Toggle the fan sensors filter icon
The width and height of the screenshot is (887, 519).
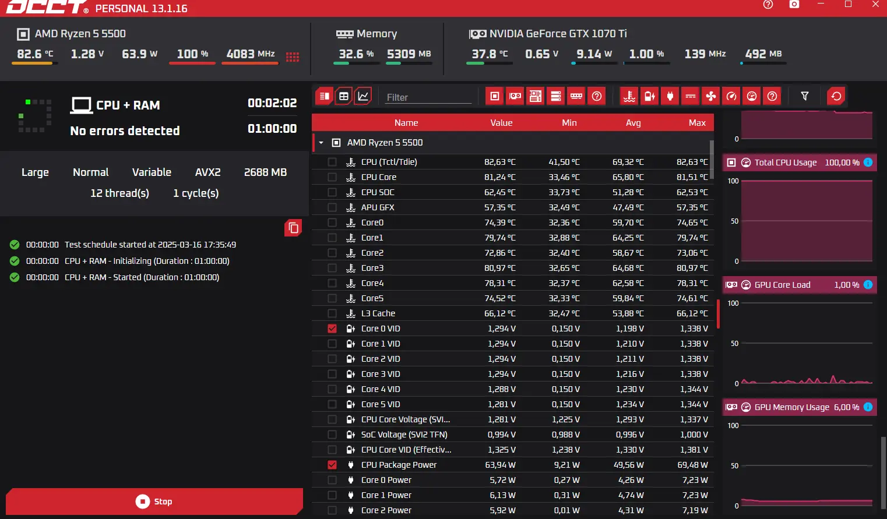pyautogui.click(x=711, y=96)
